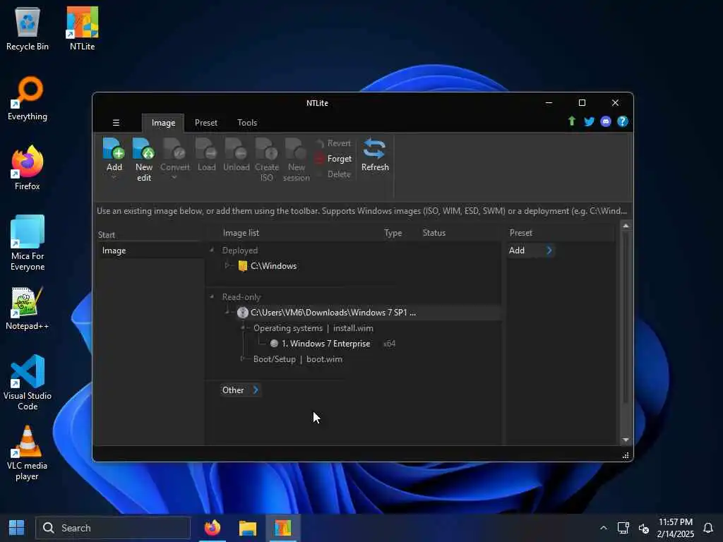Click the New session toolbar icon
The image size is (723, 542).
(x=296, y=149)
